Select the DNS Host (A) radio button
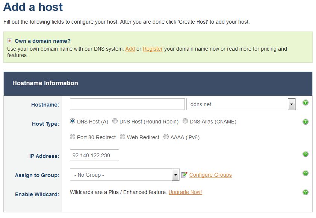Viewport: 316px width, 218px height. [71, 121]
